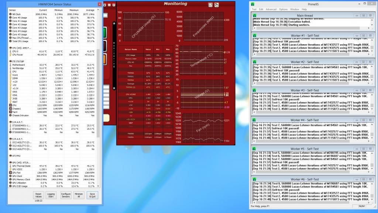Select the GPU D3D Usage row label
This screenshot has height=213, width=378.
(20, 186)
